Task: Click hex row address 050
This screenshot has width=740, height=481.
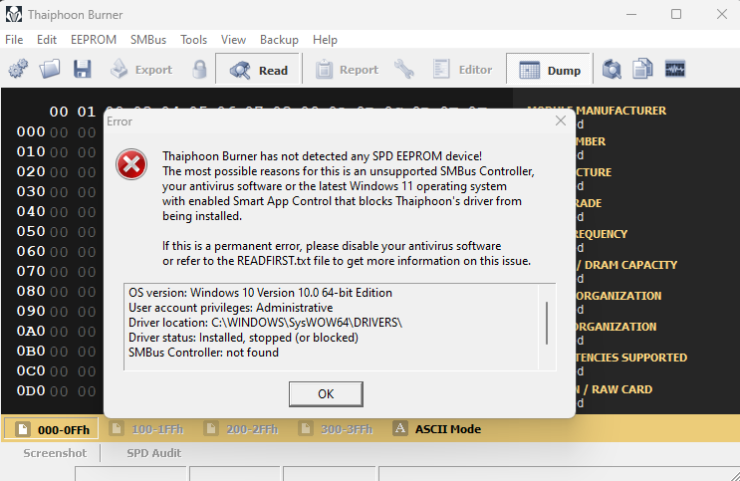Action: click(x=31, y=231)
